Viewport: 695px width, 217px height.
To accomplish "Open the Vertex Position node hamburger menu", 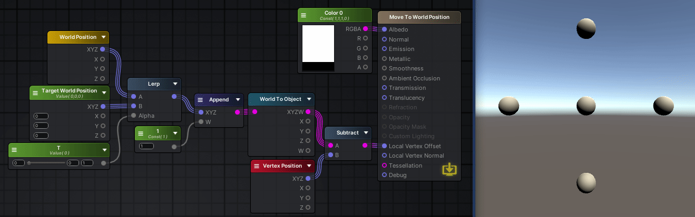I will point(257,166).
